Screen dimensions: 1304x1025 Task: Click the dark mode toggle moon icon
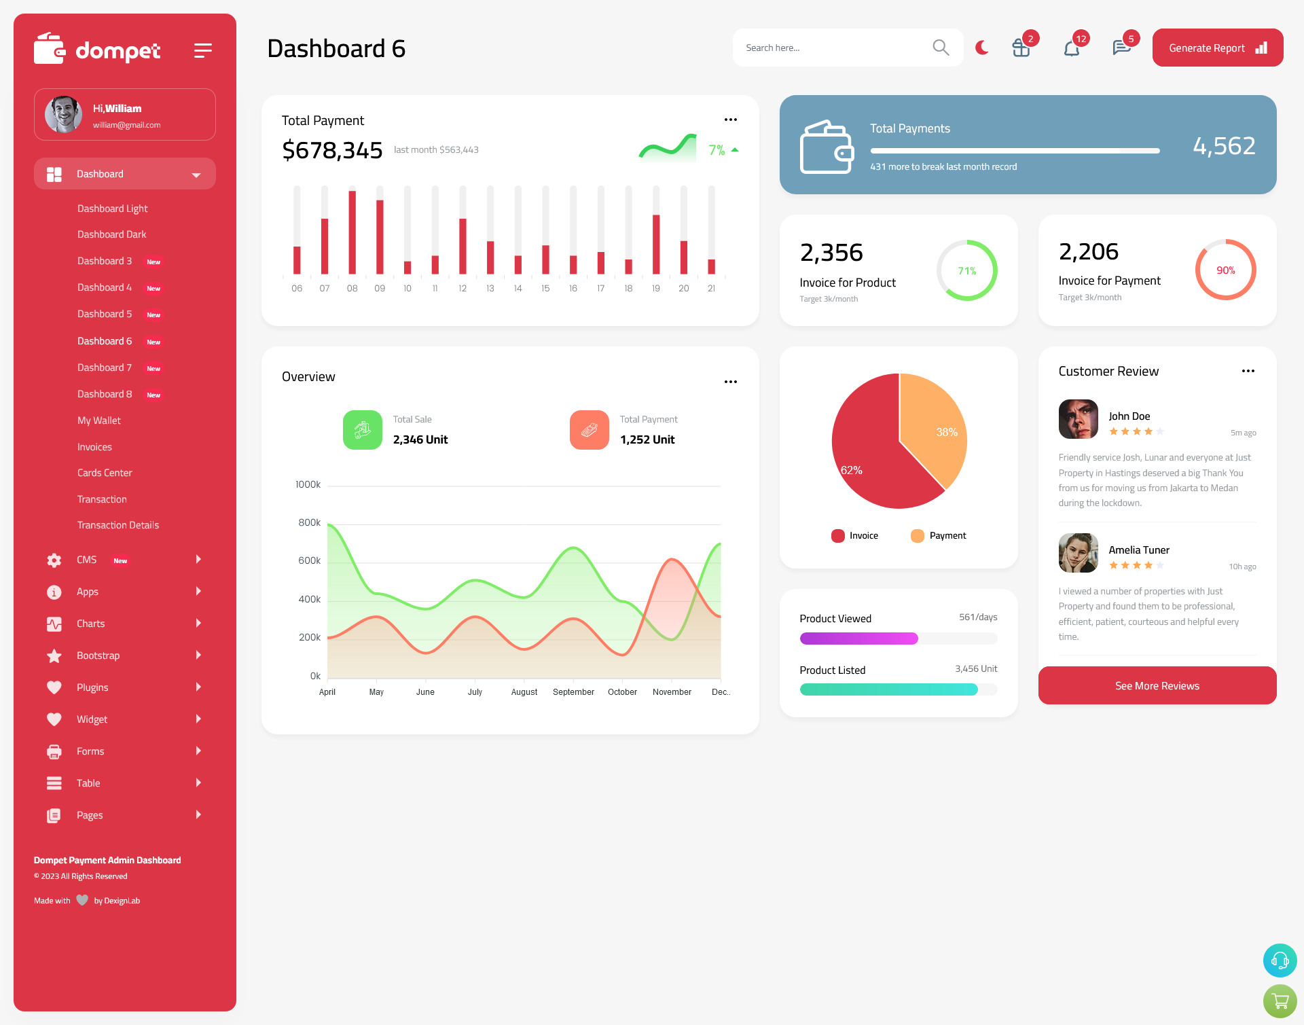(x=982, y=47)
